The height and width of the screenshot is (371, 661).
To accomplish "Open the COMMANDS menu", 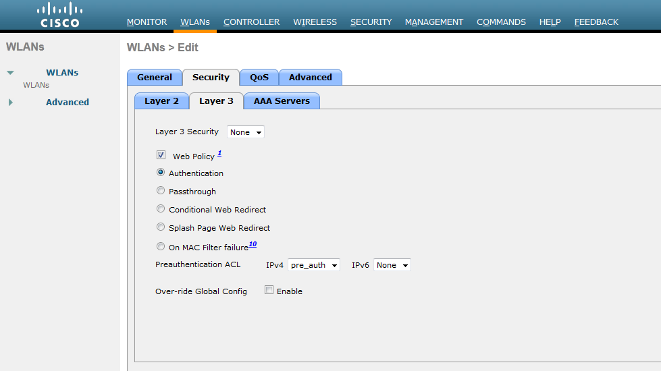I will (501, 22).
